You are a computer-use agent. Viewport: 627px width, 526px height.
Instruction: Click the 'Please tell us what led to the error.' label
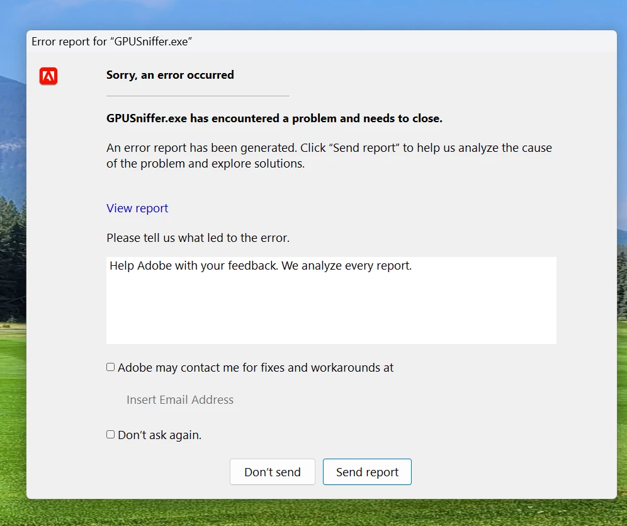(x=198, y=238)
